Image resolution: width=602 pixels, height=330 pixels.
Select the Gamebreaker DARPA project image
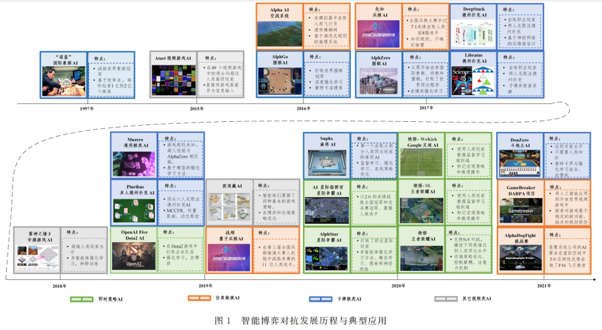(520, 211)
